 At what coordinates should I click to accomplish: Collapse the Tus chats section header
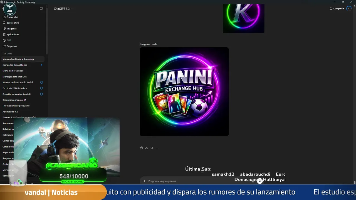[7, 53]
